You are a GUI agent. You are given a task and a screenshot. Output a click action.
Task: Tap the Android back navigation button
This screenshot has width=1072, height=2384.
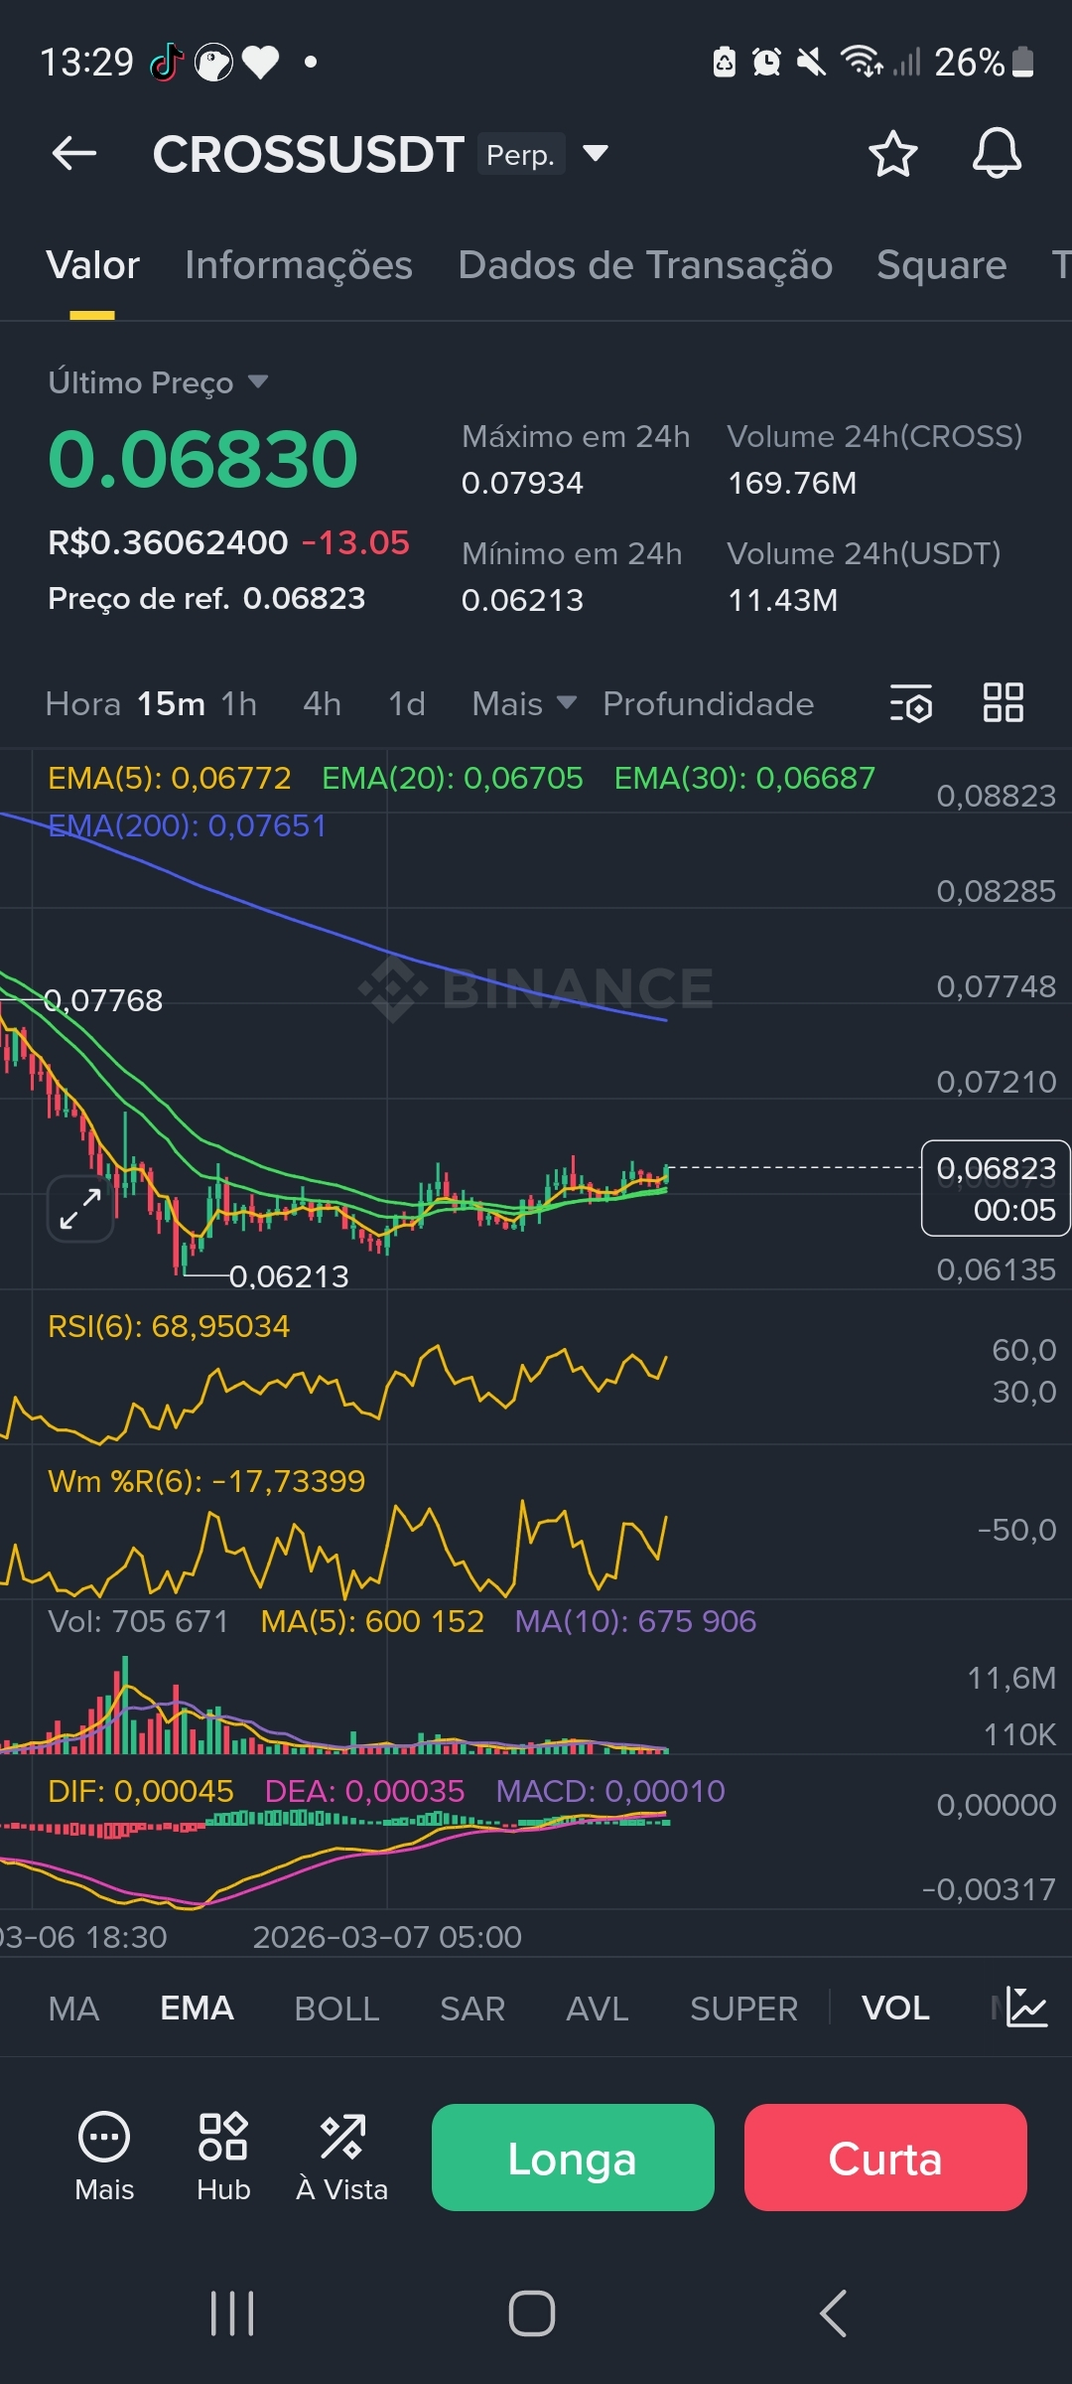tap(834, 2313)
